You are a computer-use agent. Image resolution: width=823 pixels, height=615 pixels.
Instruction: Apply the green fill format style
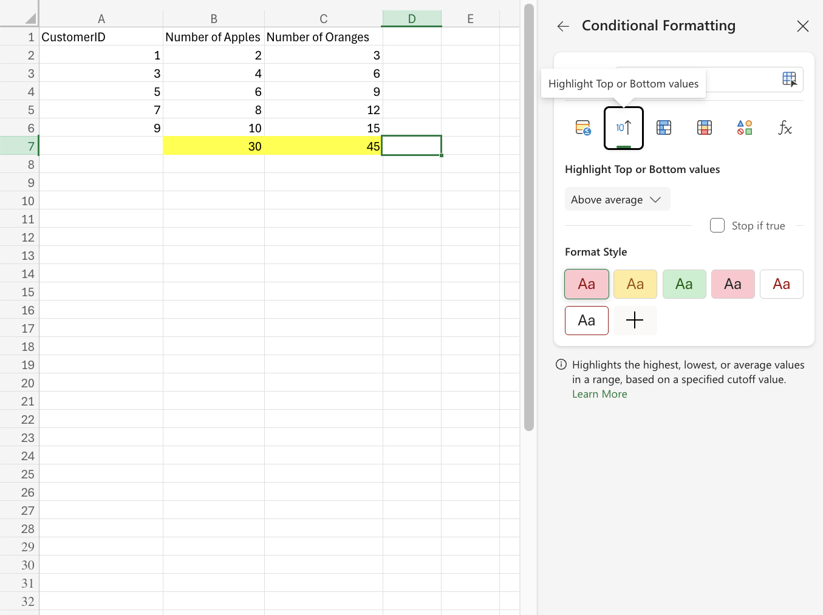[684, 284]
